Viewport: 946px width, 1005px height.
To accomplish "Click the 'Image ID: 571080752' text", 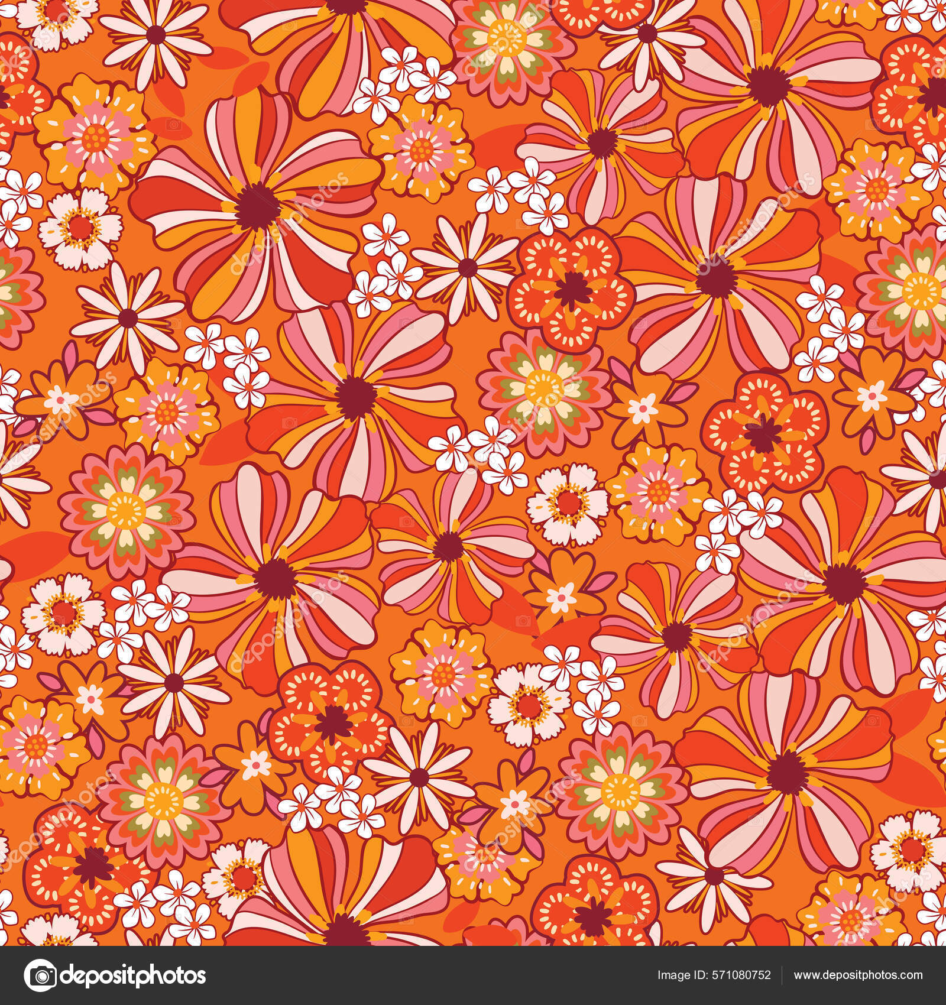I will coord(714,975).
